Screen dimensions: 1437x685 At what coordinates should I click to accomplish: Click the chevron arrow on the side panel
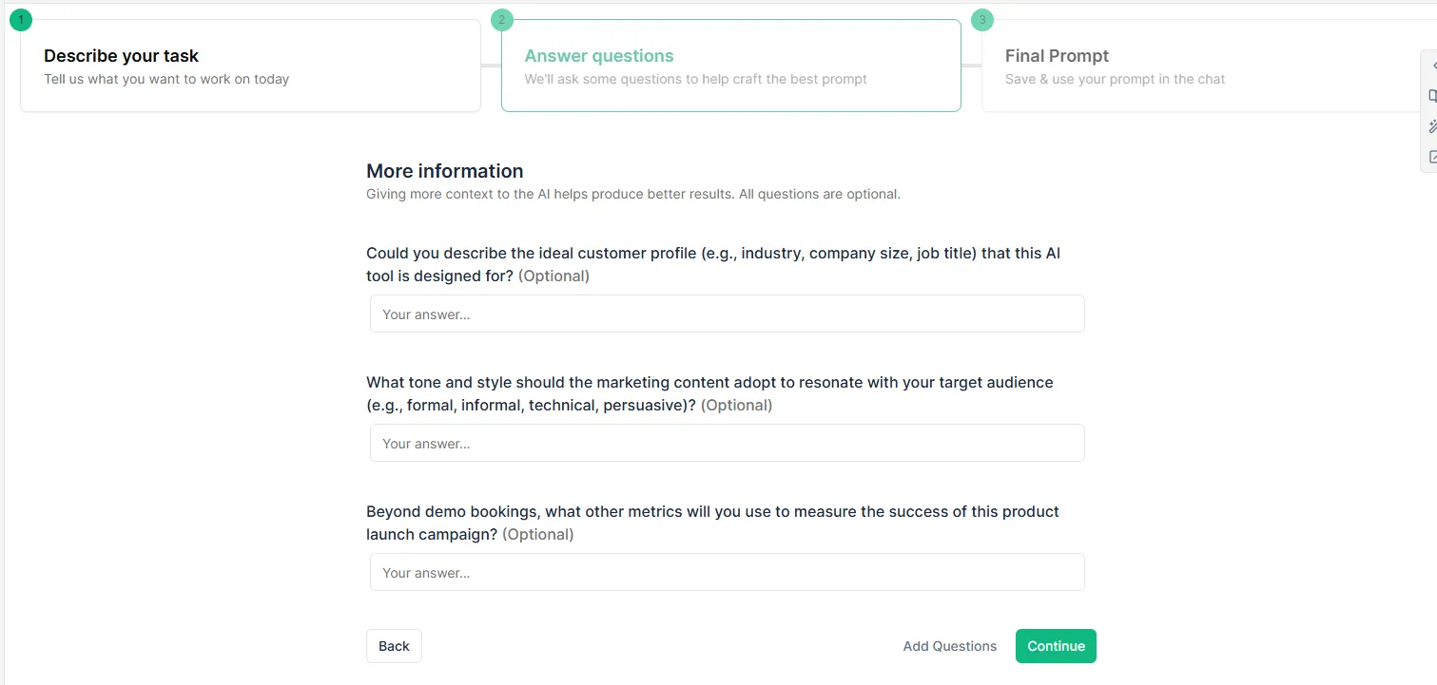(x=1432, y=66)
